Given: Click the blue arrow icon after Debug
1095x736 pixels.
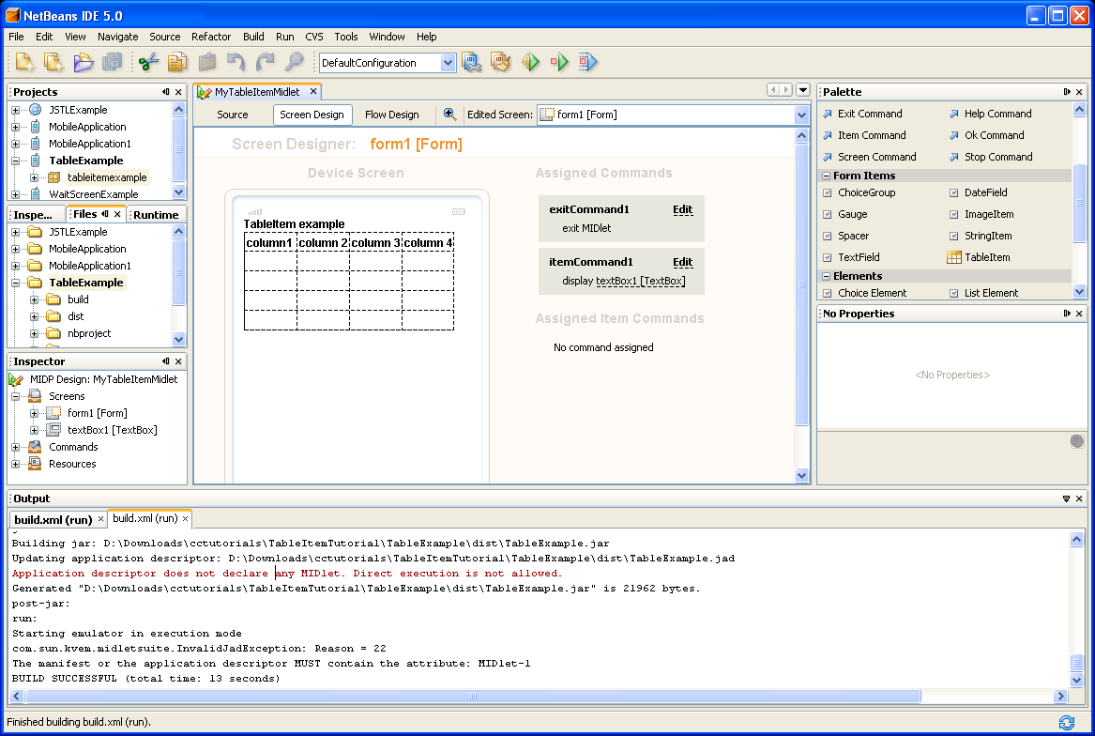Looking at the screenshot, I should [x=588, y=62].
